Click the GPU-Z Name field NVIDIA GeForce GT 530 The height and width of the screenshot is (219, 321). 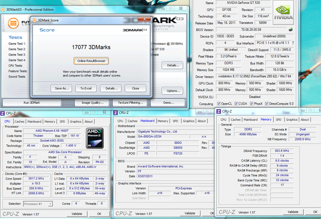pyautogui.click(x=243, y=3)
